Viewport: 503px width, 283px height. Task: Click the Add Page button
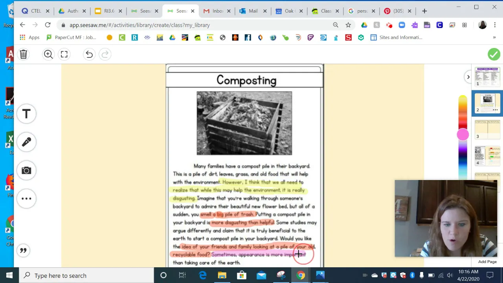coord(487,262)
